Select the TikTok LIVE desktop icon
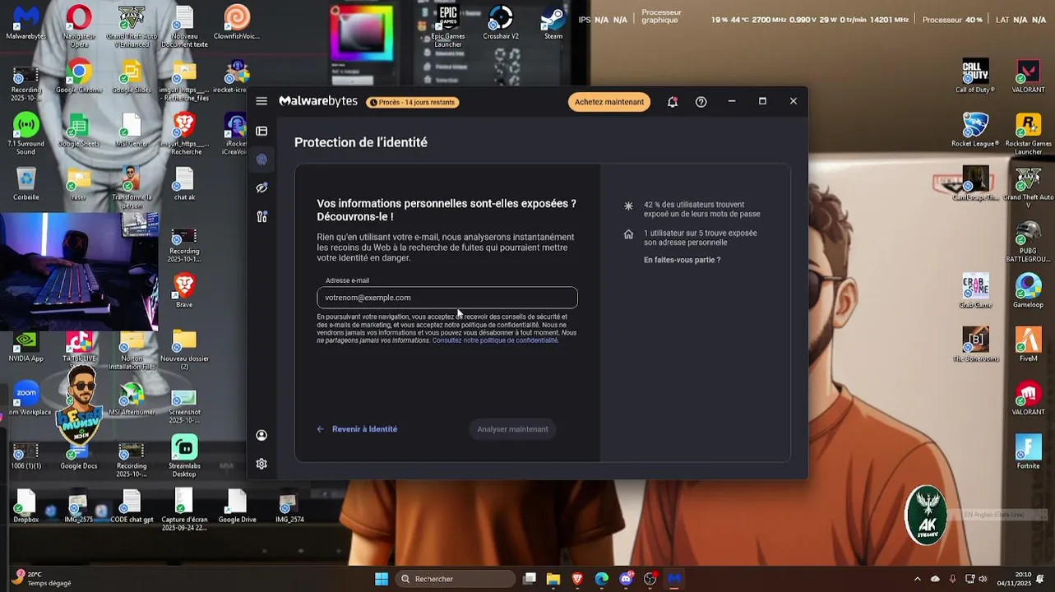The width and height of the screenshot is (1055, 592). tap(79, 345)
